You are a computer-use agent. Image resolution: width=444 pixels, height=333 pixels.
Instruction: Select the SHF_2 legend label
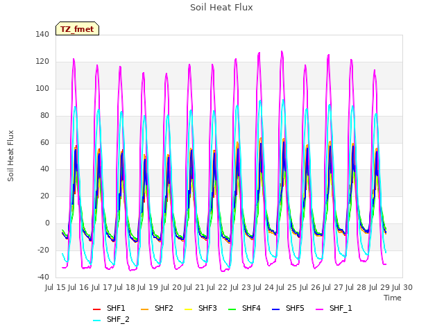coord(118,319)
